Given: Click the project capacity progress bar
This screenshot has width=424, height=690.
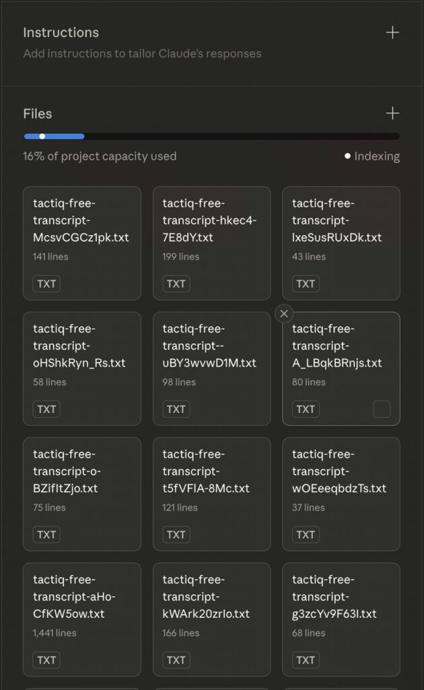Looking at the screenshot, I should [211, 136].
